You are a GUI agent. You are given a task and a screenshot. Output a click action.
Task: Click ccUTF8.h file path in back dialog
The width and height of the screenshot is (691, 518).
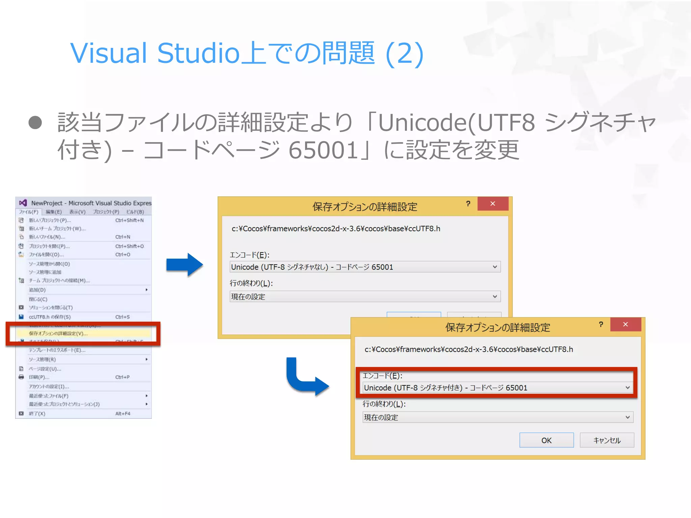click(336, 228)
